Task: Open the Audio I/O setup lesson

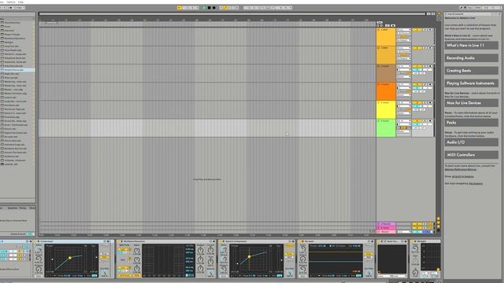Action: tap(471, 142)
